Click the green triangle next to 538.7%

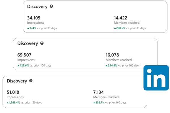(x=94, y=103)
